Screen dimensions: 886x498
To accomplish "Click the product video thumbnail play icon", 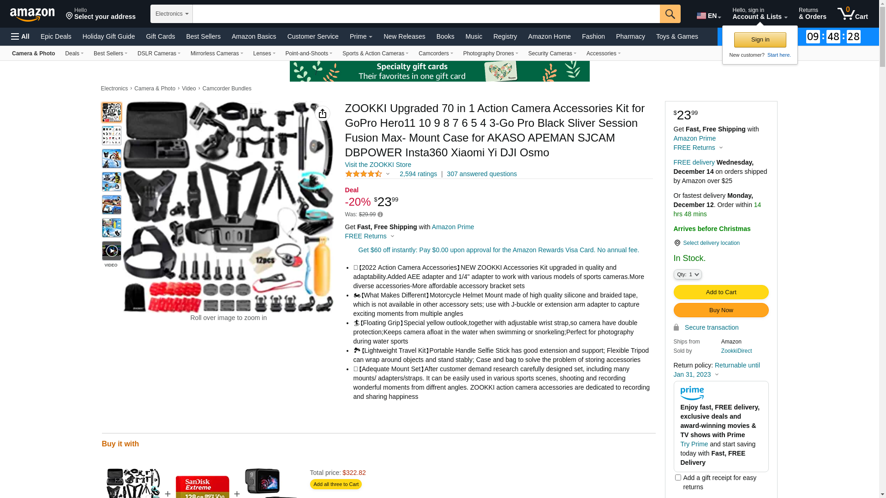I will (x=112, y=251).
